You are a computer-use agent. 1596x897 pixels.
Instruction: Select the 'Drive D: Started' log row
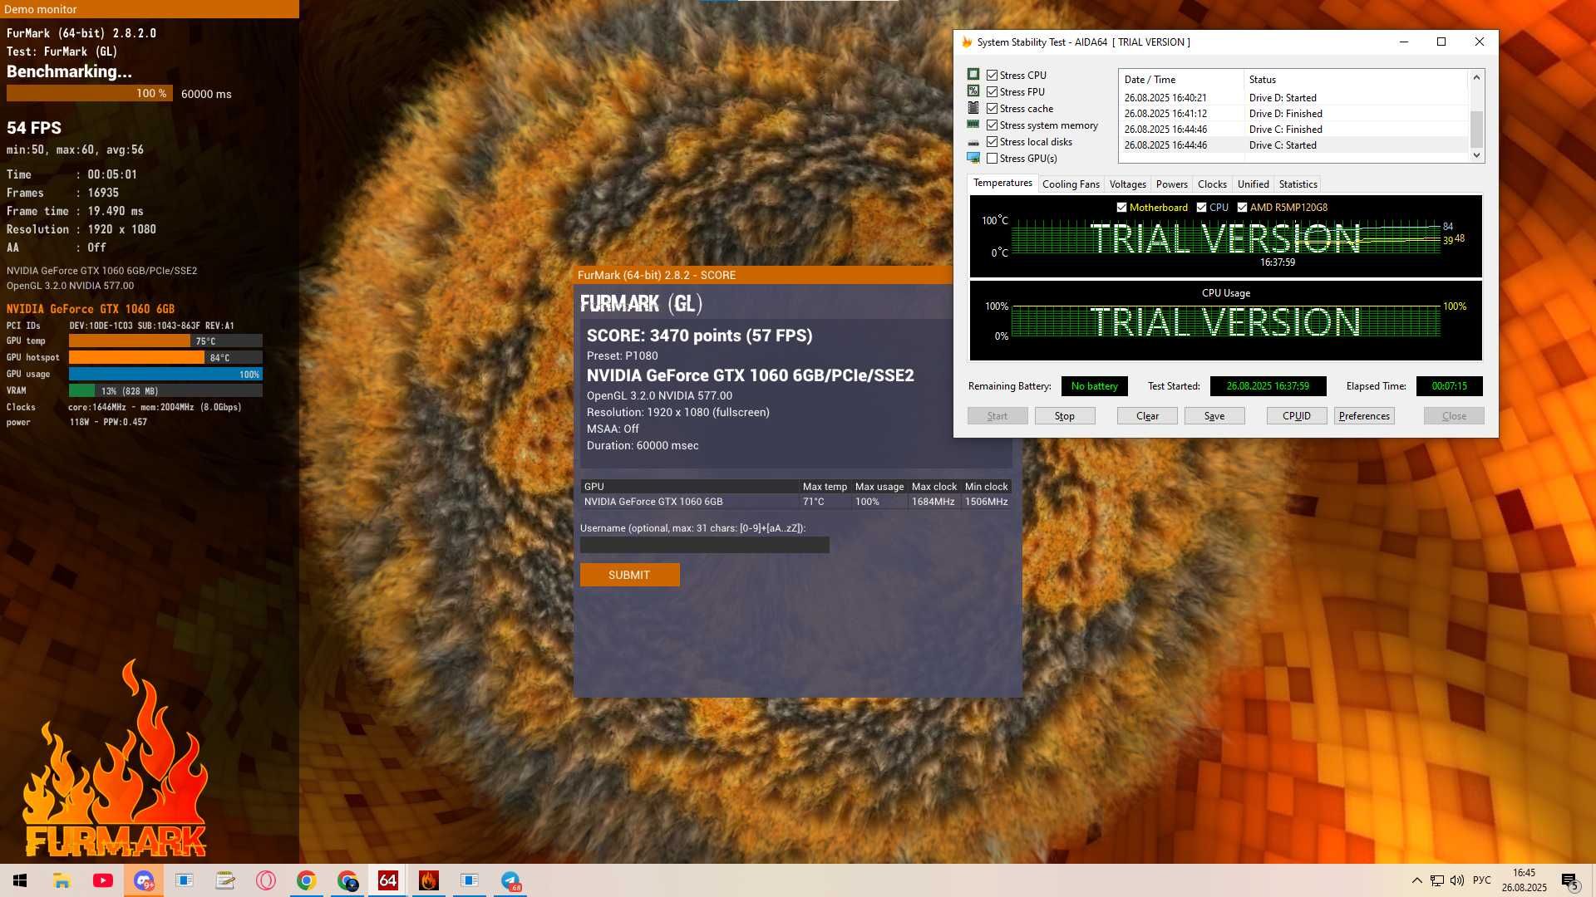1293,98
